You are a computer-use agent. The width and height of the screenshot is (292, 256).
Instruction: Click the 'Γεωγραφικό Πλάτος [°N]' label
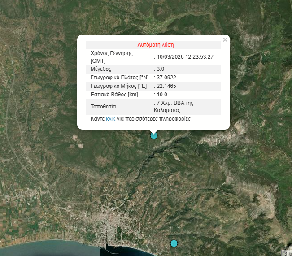pos(118,78)
